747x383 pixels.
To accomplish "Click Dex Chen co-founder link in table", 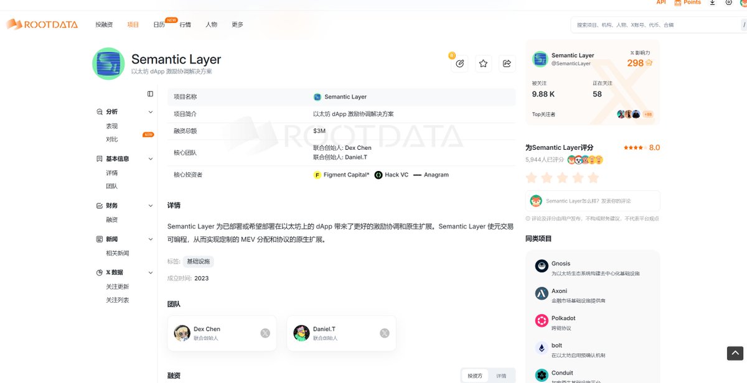I will click(358, 148).
